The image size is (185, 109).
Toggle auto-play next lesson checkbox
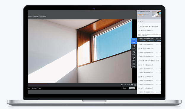(x=32, y=88)
